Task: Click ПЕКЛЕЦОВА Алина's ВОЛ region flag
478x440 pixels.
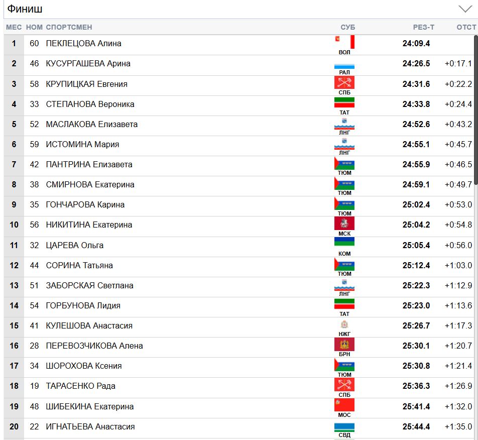Action: (x=344, y=42)
